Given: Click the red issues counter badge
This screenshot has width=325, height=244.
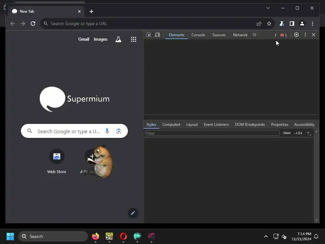Looking at the screenshot, I should [x=283, y=35].
